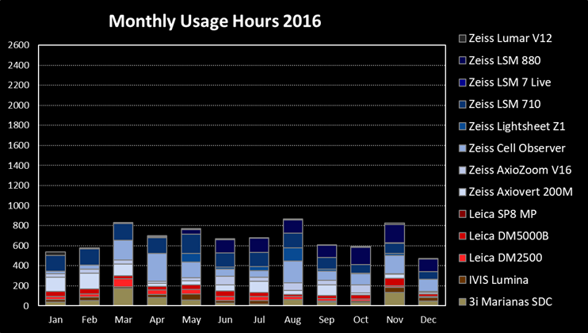
Task: Select the Zeiss LSM 880 legend color box
Action: point(464,60)
